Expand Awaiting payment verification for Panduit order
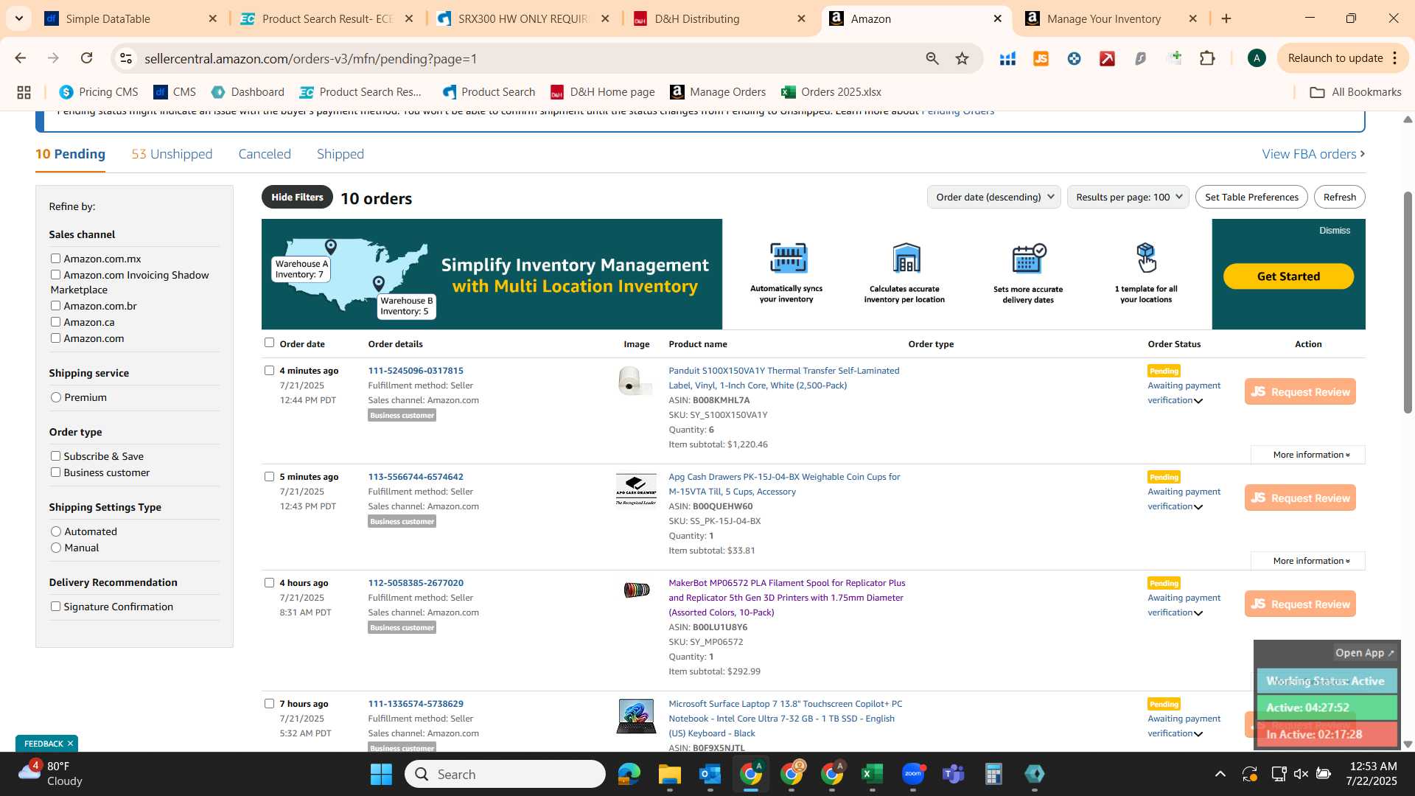Viewport: 1415px width, 796px height. pyautogui.click(x=1198, y=401)
